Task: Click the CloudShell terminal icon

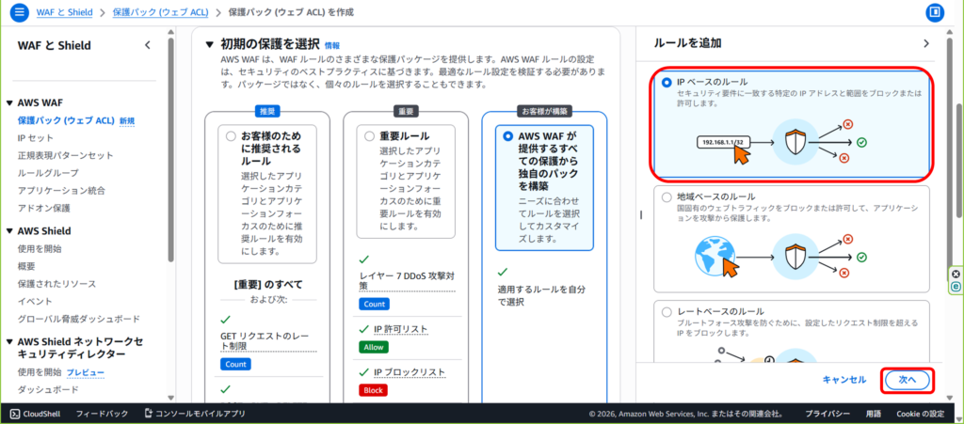Action: [x=15, y=414]
